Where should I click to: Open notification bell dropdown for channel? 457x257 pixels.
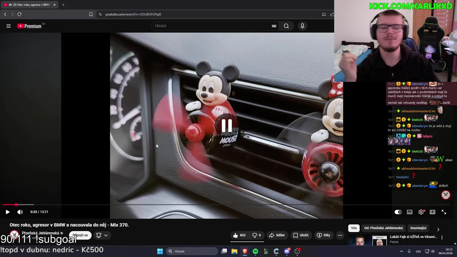click(102, 235)
